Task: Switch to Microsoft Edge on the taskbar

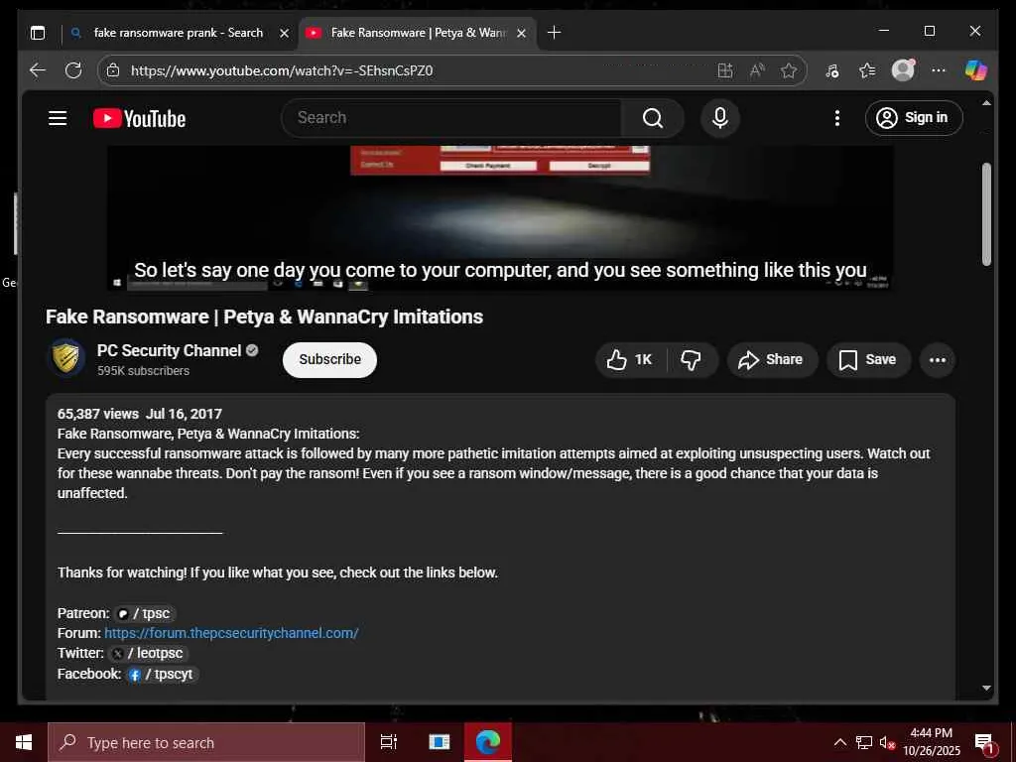Action: tap(488, 742)
